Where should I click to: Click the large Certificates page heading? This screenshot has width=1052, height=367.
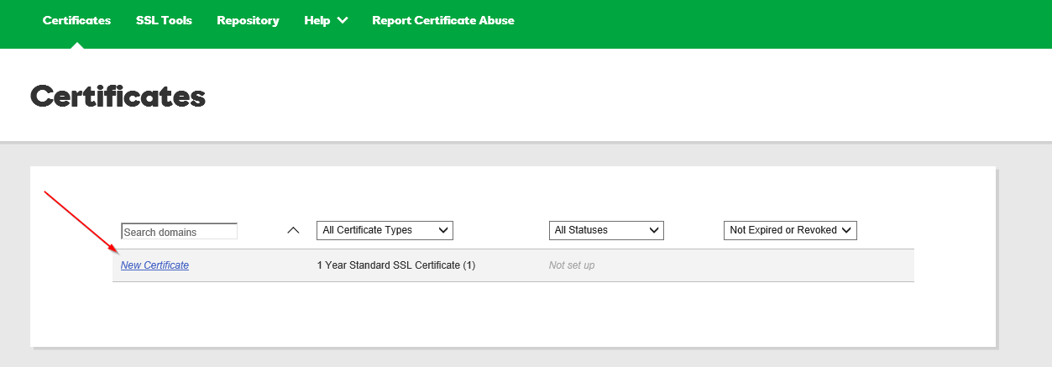[x=118, y=97]
